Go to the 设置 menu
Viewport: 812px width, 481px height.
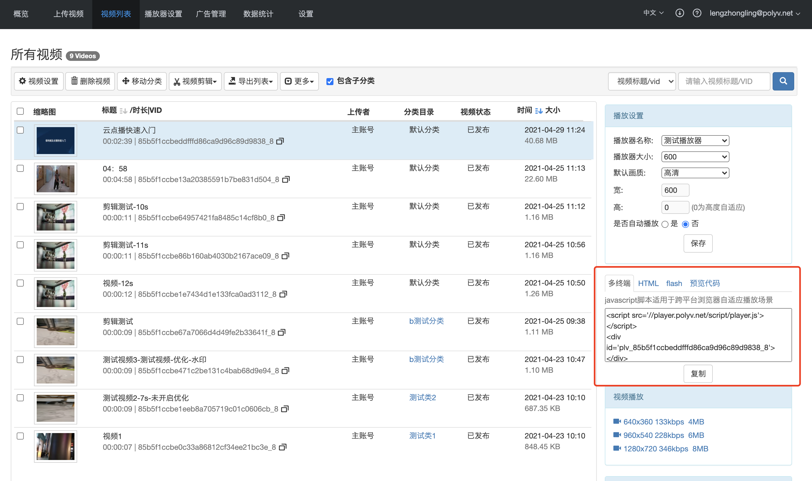click(x=306, y=14)
